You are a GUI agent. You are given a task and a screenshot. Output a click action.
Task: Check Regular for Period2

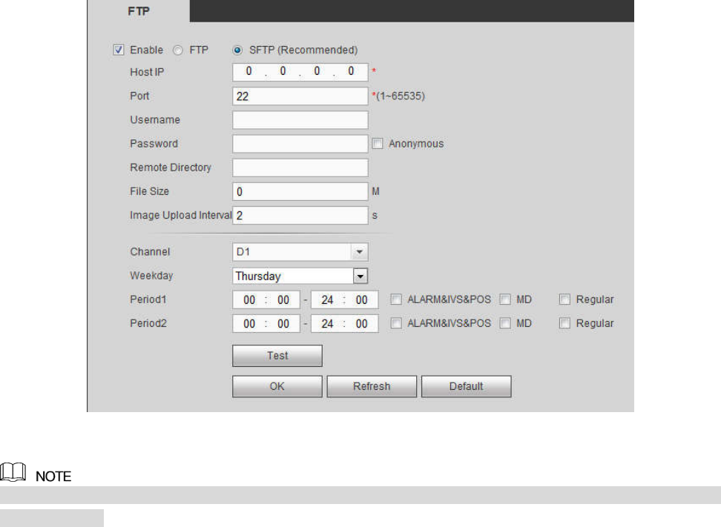564,323
